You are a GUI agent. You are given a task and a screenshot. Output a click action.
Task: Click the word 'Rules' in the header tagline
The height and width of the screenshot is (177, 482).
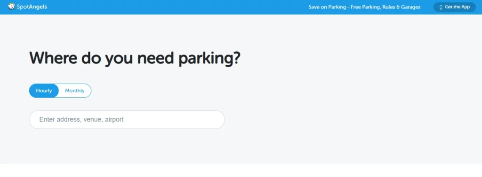(388, 7)
